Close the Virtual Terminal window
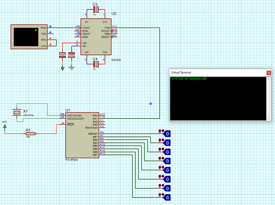This screenshot has height=205, width=275. [269, 72]
